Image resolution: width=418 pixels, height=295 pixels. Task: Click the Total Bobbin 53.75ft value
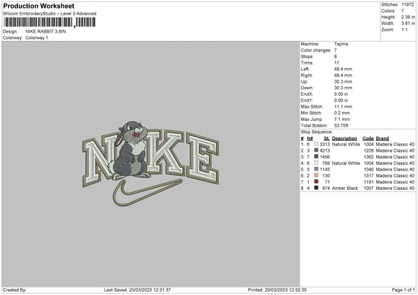click(x=341, y=126)
